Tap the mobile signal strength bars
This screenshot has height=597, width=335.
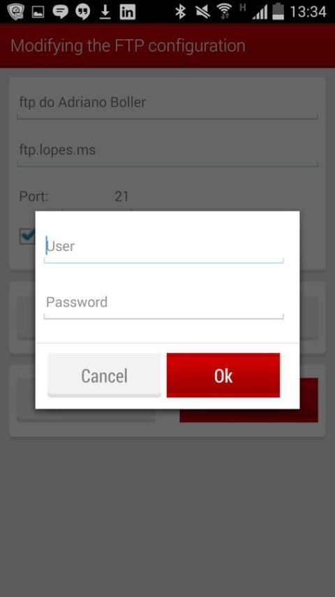(260, 12)
